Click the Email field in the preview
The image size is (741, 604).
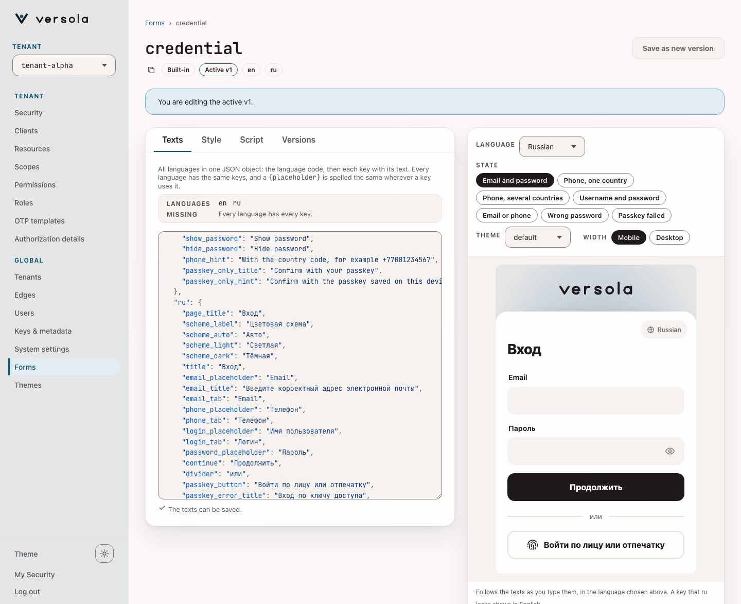[596, 401]
